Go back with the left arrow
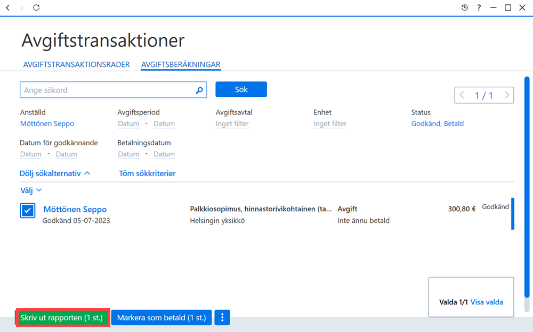 (8, 7)
